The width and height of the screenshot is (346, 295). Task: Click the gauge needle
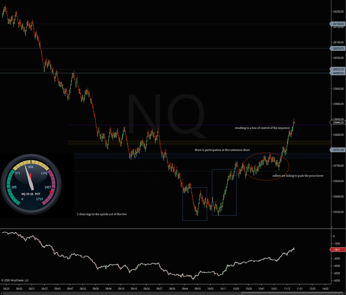tap(30, 178)
